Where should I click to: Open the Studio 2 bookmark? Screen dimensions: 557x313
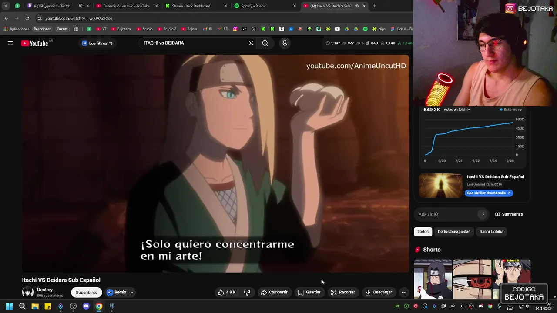click(167, 29)
